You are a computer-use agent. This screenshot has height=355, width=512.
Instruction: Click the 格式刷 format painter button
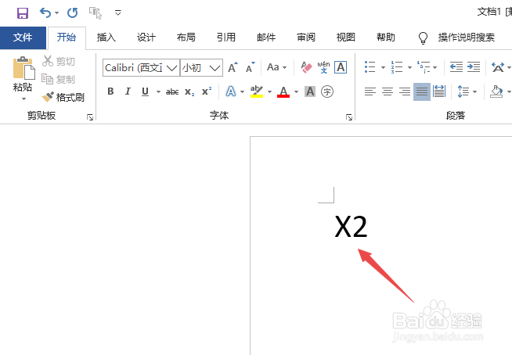pos(63,97)
